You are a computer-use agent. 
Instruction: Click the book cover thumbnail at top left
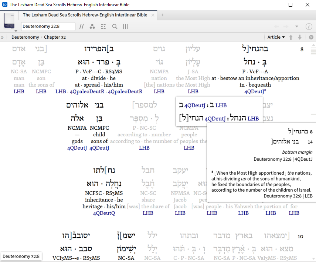(x=9, y=20)
